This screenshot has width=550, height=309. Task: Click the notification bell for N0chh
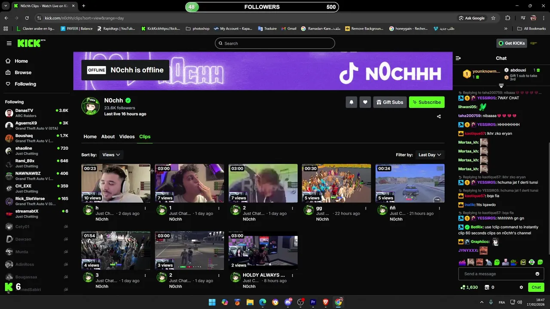351,102
